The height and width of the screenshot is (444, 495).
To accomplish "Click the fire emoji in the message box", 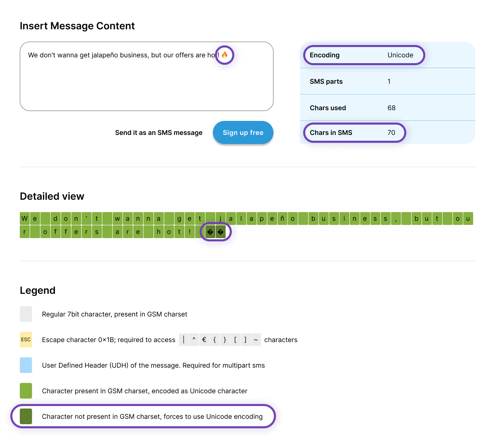I will tap(225, 55).
